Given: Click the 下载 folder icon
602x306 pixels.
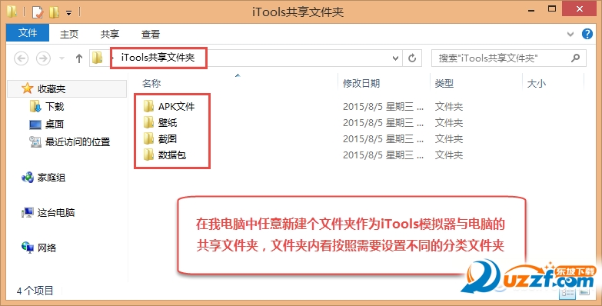Looking at the screenshot, I should pyautogui.click(x=35, y=106).
